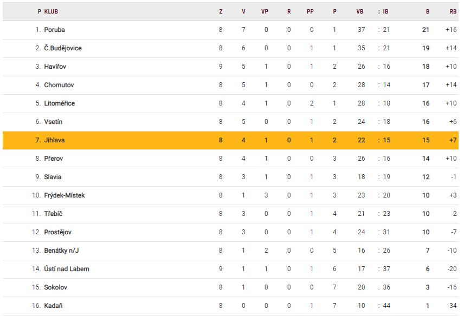
Task: Open the Chomutov team page
Action: point(59,85)
